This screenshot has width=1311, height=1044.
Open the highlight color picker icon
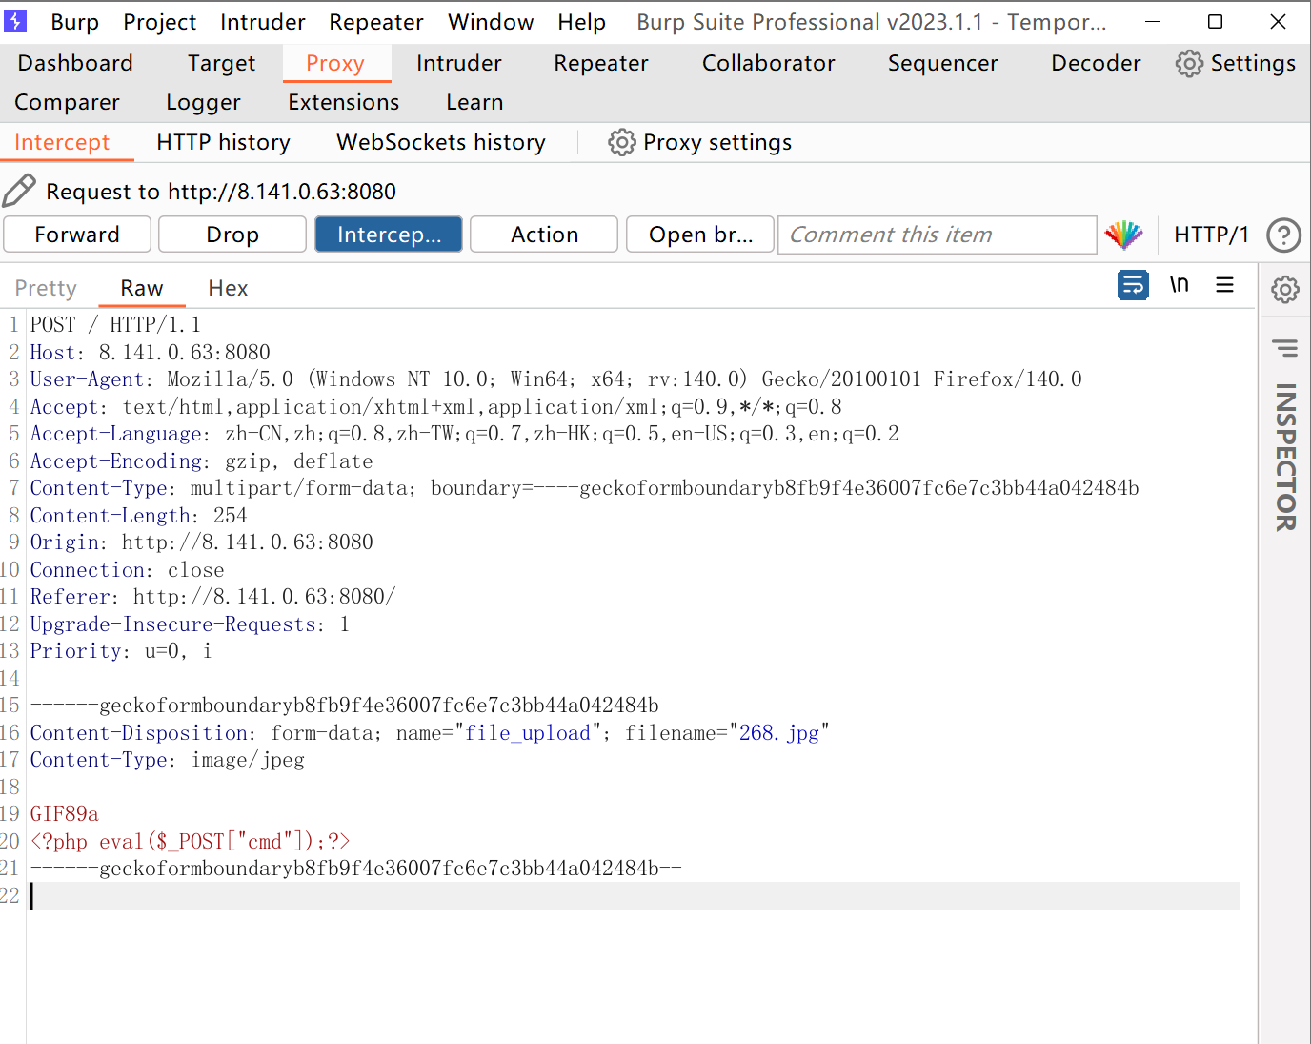[x=1124, y=235]
